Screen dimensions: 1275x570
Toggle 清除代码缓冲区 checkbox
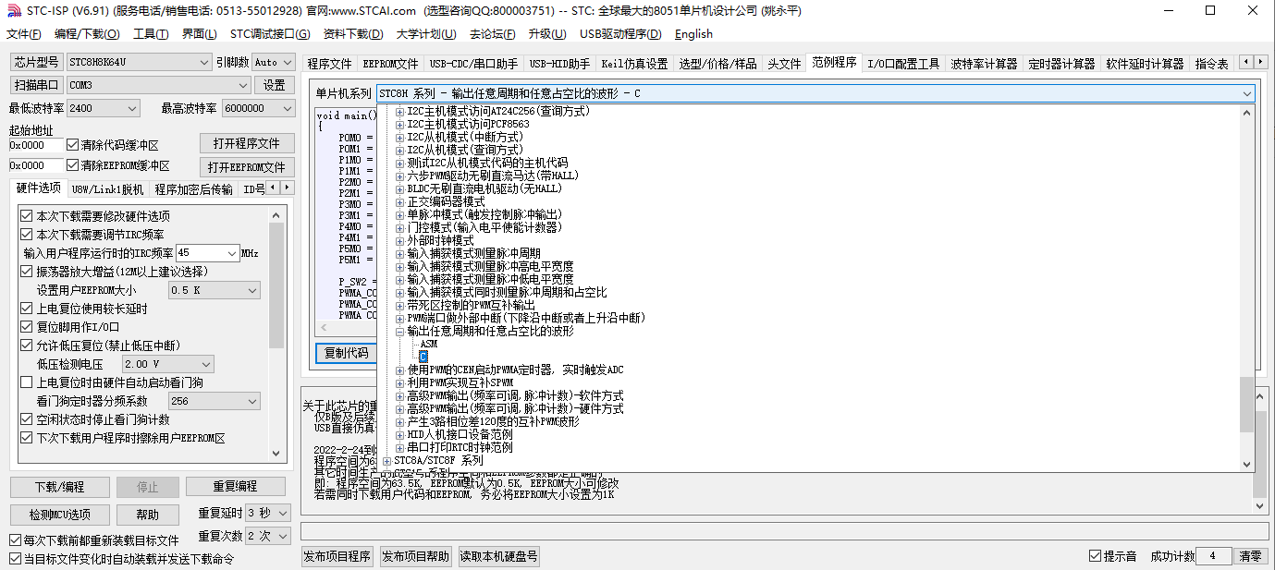click(x=73, y=145)
